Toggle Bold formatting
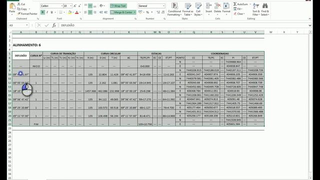This screenshot has height=180, width=320. 42,12
